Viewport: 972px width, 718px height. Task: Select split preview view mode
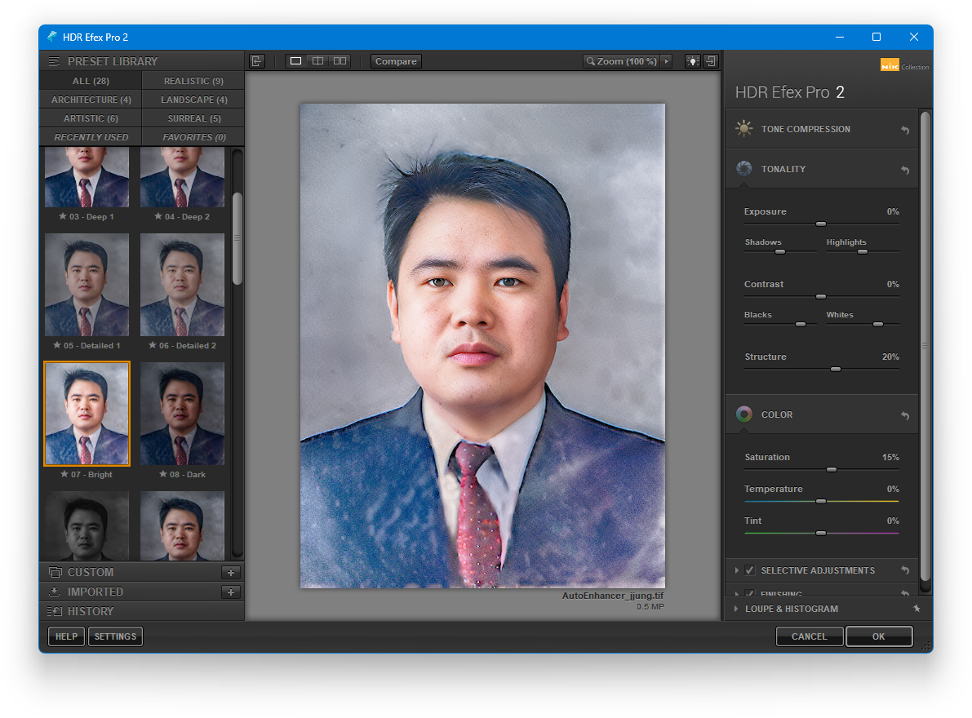coord(317,61)
